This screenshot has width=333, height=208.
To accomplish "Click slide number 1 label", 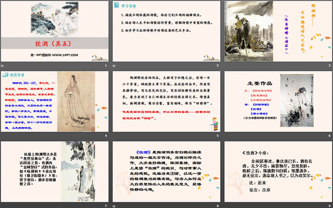I will (106, 66).
